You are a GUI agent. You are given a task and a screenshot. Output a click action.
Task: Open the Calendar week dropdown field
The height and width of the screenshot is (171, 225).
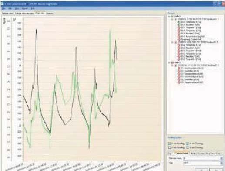coord(203,158)
